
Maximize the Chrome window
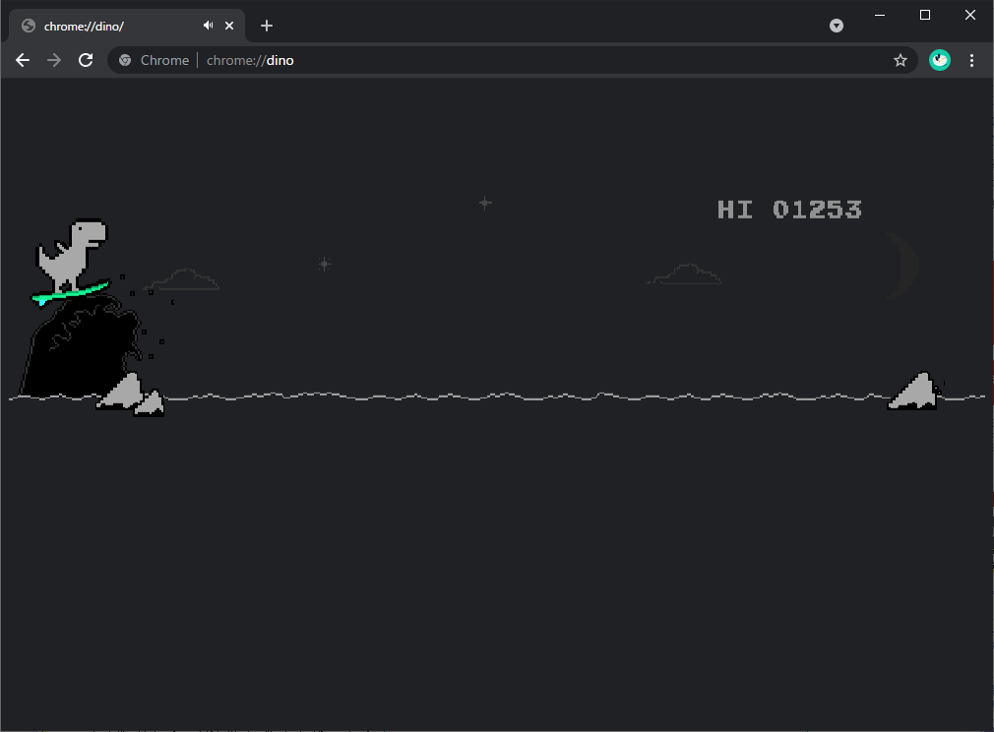coord(925,15)
